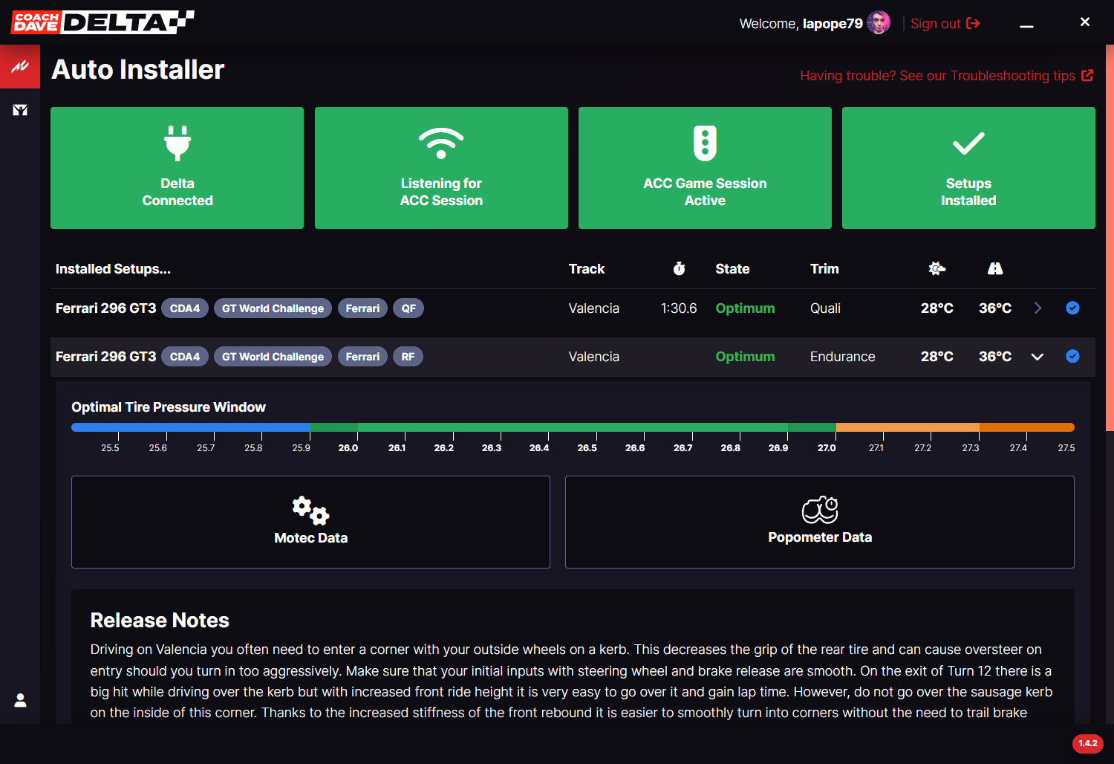The image size is (1114, 764).
Task: Click the Ferrari 296 GT3 name on Endurance row
Action: [x=105, y=357]
